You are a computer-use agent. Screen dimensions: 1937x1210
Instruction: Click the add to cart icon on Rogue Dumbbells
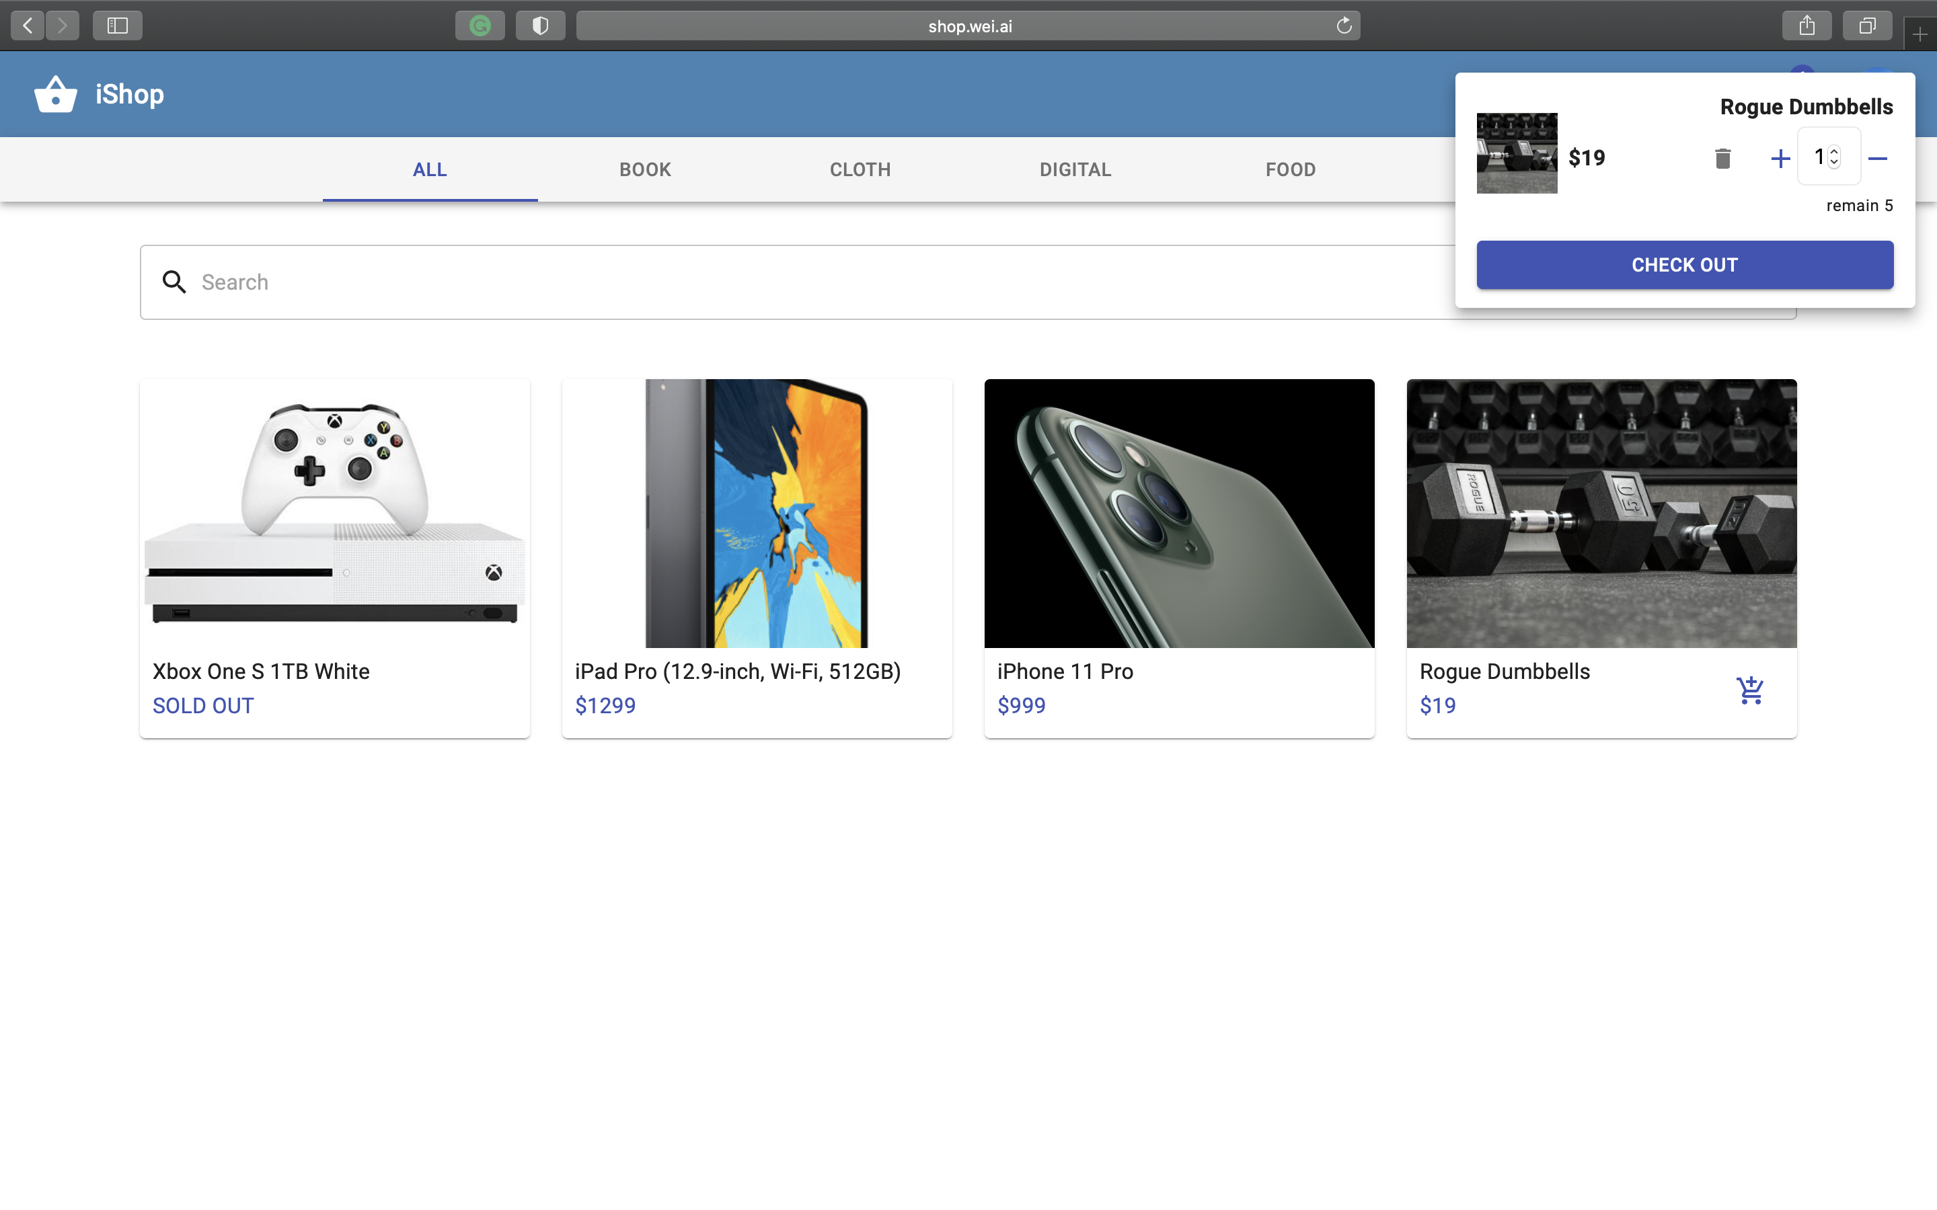[x=1751, y=688]
